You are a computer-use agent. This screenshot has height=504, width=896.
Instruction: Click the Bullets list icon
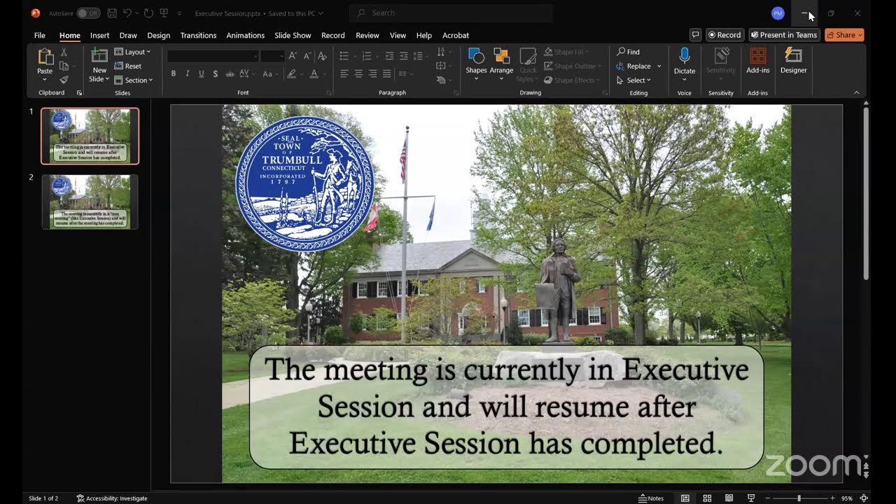click(x=344, y=56)
